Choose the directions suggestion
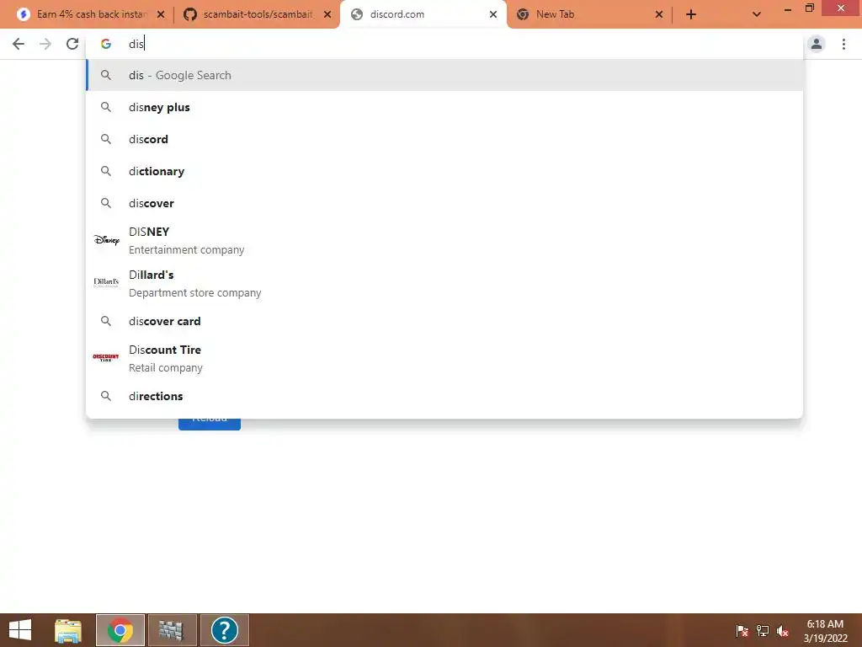The height and width of the screenshot is (647, 862). click(444, 396)
